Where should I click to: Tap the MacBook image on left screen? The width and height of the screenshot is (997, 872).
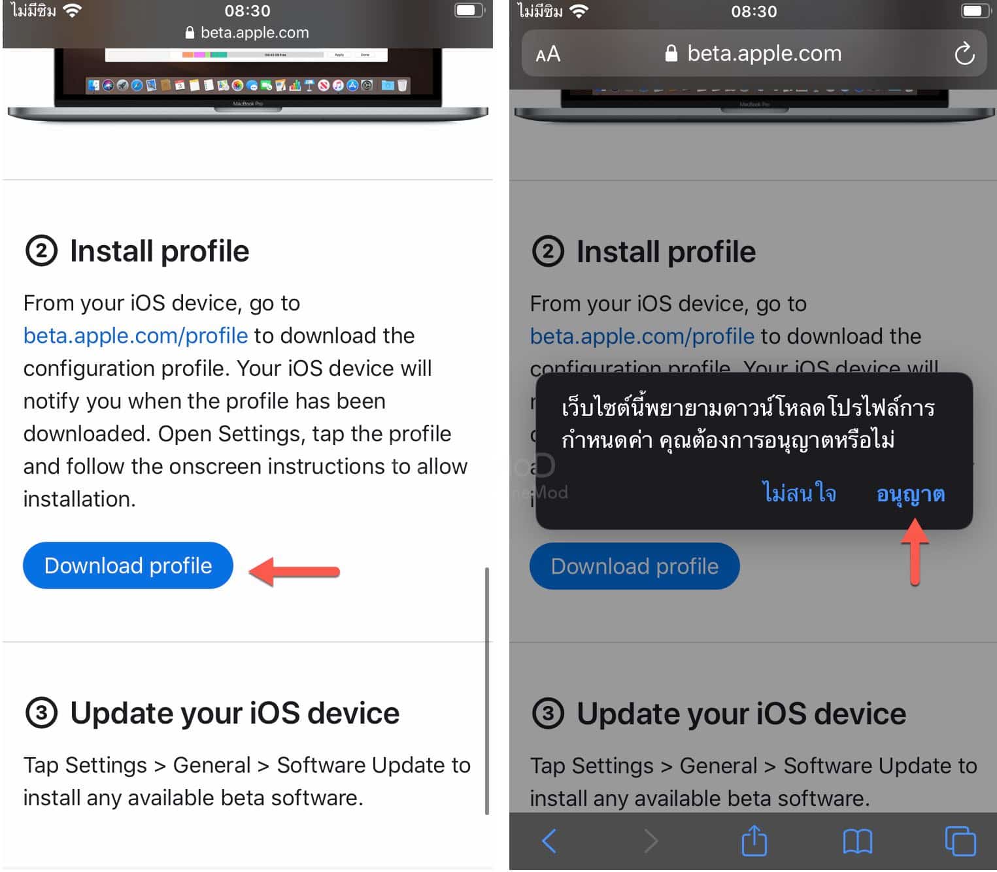click(x=248, y=84)
